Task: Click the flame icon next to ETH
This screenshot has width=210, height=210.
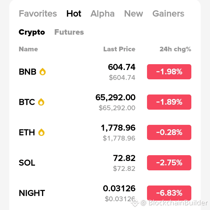Action: pos(41,132)
